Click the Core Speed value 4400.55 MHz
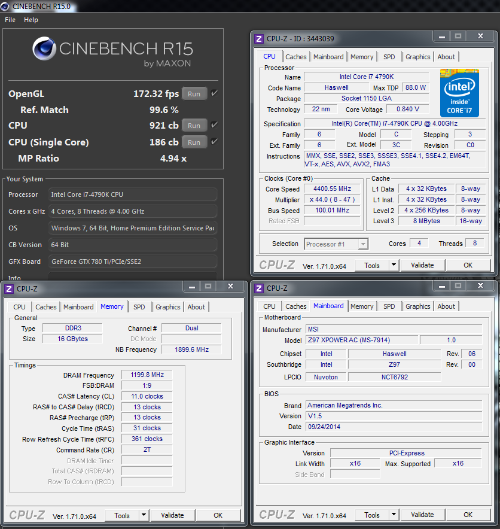 (332, 189)
